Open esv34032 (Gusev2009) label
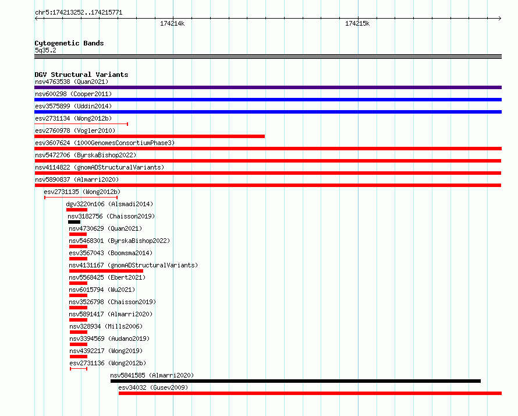 (153, 387)
